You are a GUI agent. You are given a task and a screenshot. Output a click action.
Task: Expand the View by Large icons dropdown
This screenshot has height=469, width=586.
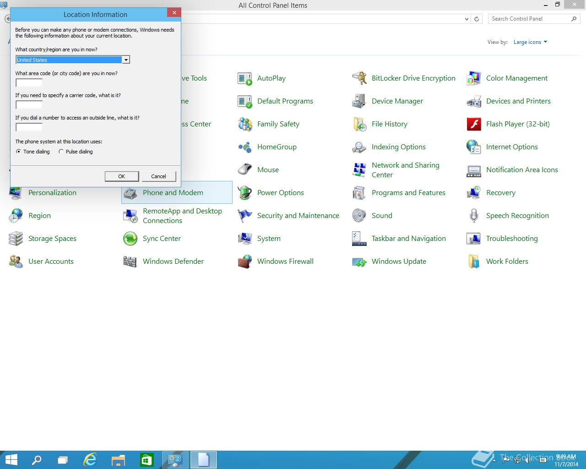pos(530,42)
